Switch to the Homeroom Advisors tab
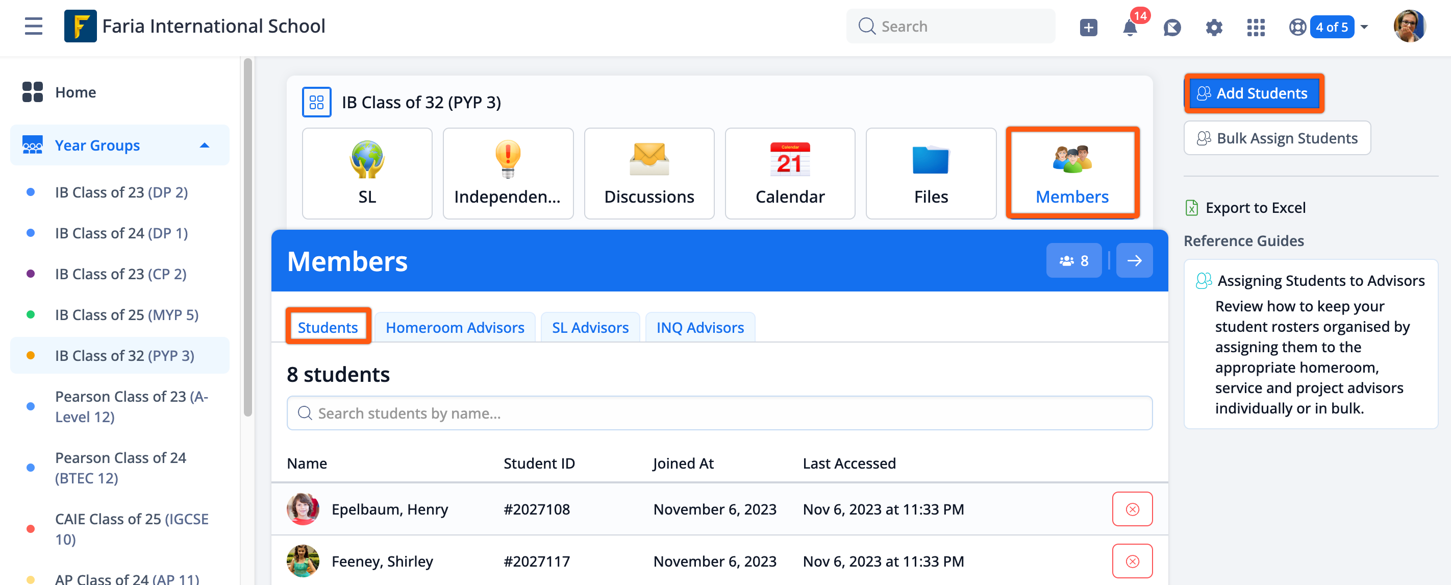 pos(455,327)
